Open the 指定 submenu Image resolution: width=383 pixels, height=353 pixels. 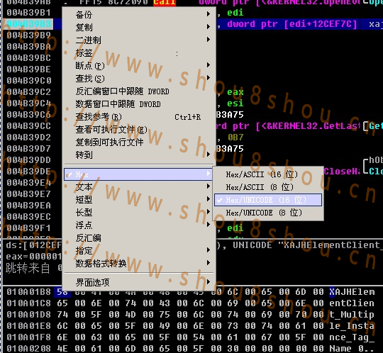tap(139, 250)
